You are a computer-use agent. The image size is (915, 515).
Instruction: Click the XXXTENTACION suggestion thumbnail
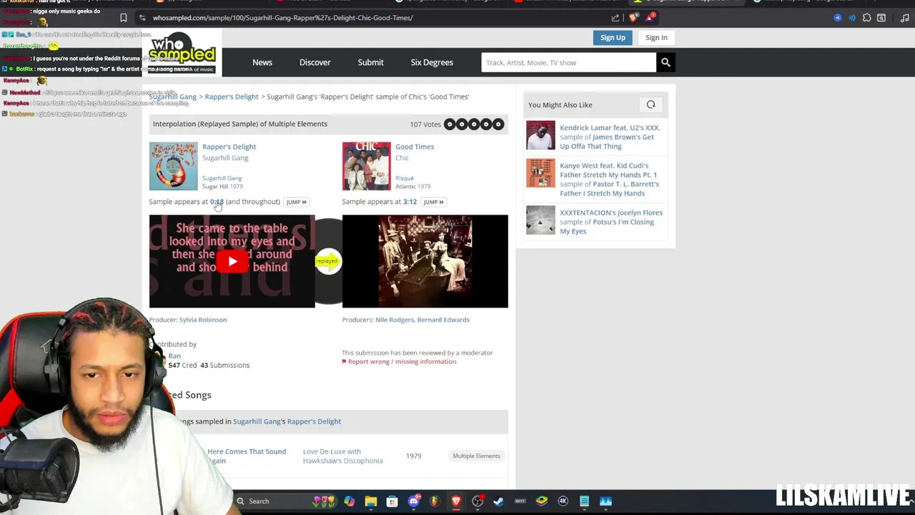(540, 220)
